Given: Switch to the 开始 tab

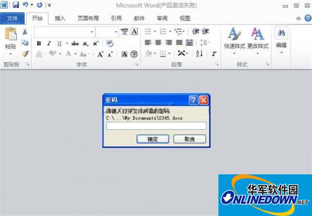Looking at the screenshot, I should pos(37,18).
